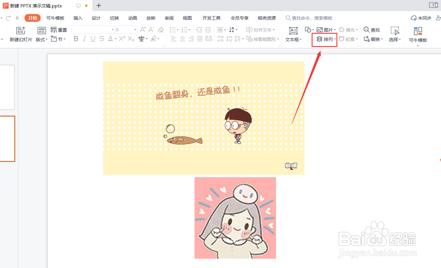Click the font color A button
The width and height of the screenshot is (441, 268).
coord(111,39)
